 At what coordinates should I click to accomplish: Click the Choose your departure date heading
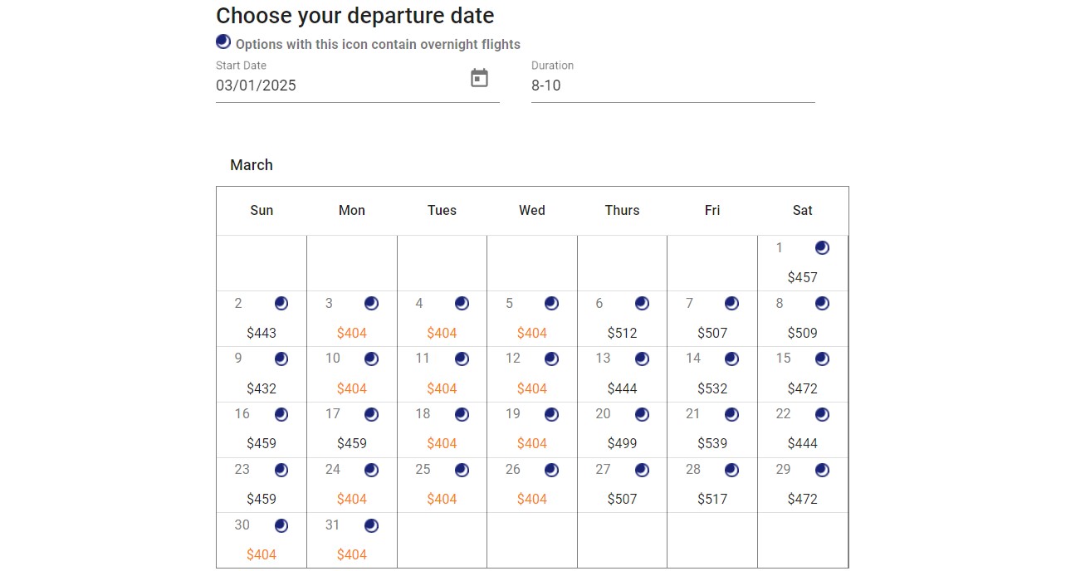[355, 15]
